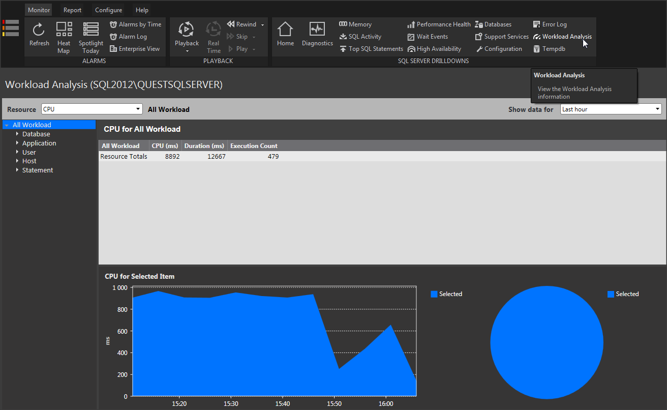
Task: Open the Monitor ribbon tab
Action: pyautogui.click(x=39, y=10)
